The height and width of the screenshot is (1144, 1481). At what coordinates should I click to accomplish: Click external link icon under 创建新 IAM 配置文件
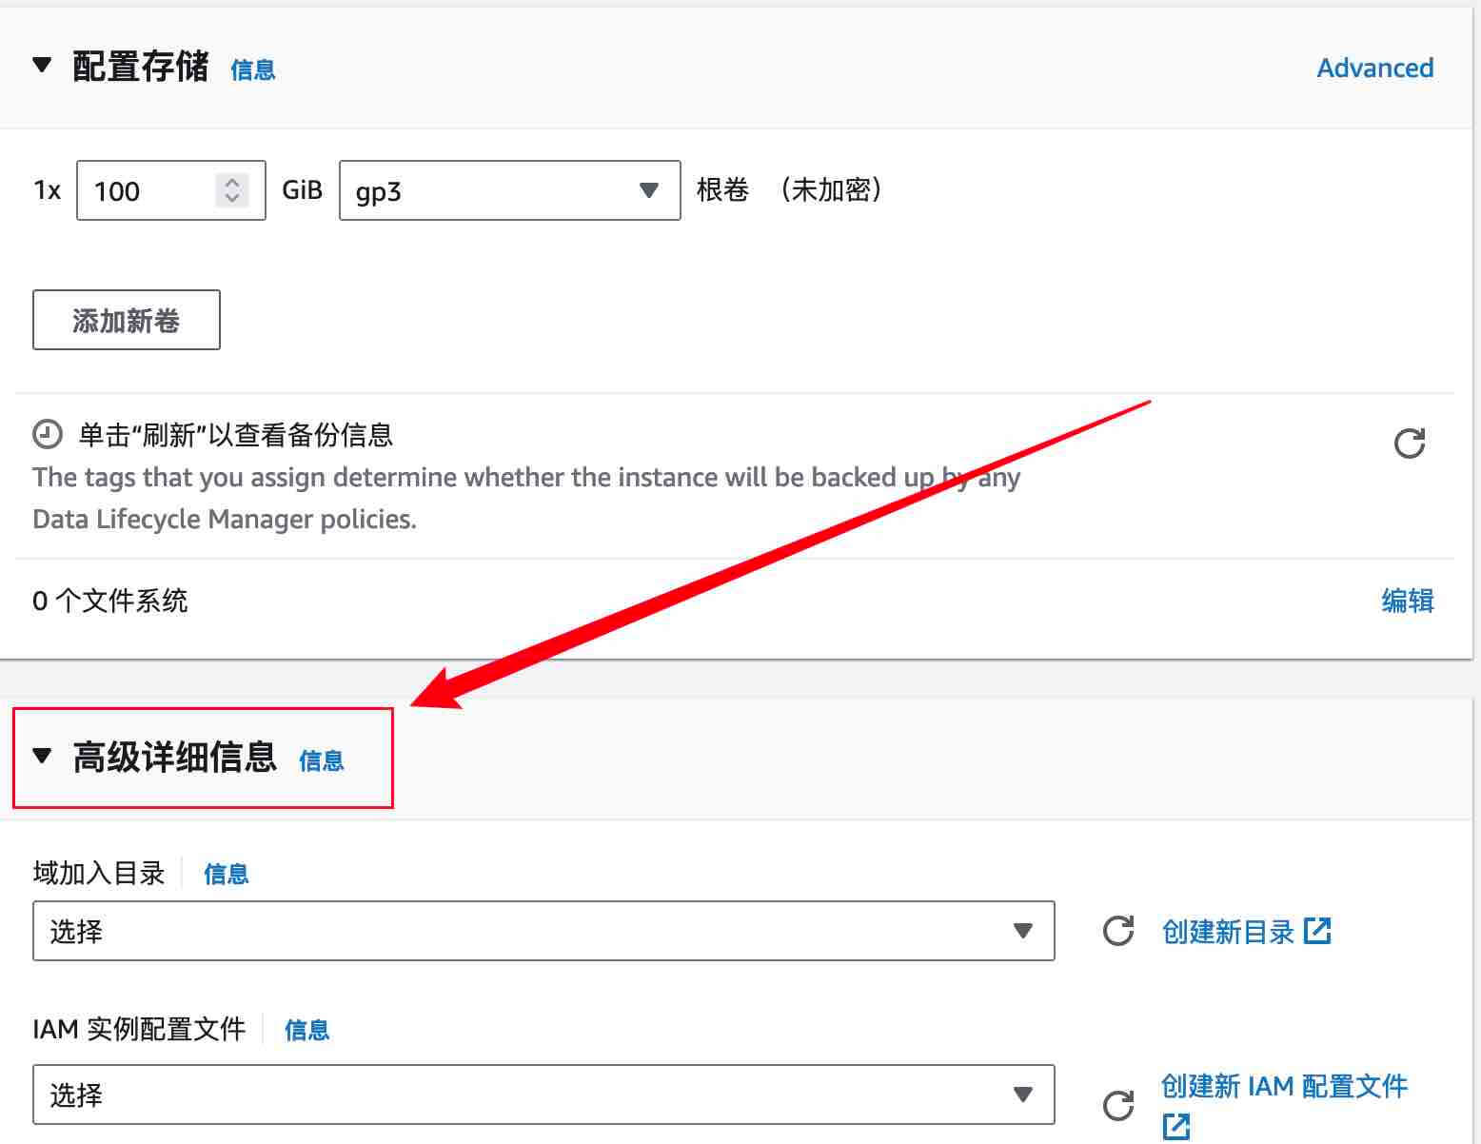coord(1176,1126)
